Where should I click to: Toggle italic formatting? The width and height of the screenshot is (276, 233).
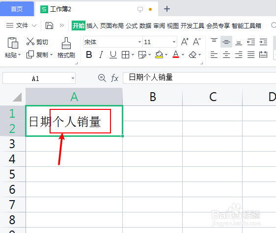(x=101, y=54)
